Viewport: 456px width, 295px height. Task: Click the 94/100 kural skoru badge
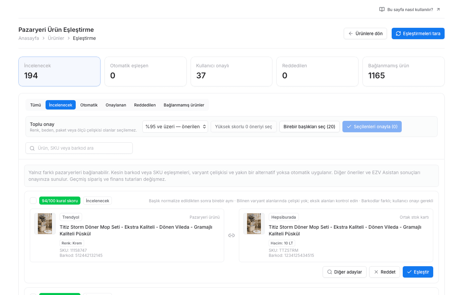tap(60, 201)
